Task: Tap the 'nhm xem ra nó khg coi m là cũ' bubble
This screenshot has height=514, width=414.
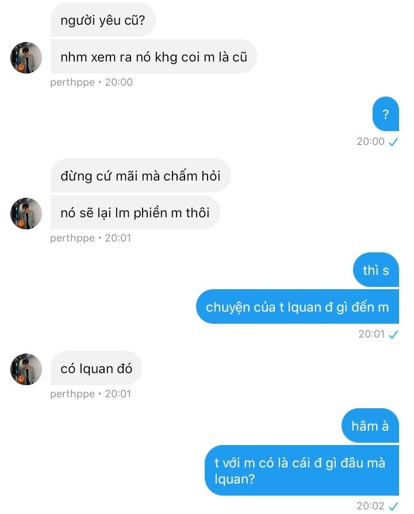Action: click(154, 57)
